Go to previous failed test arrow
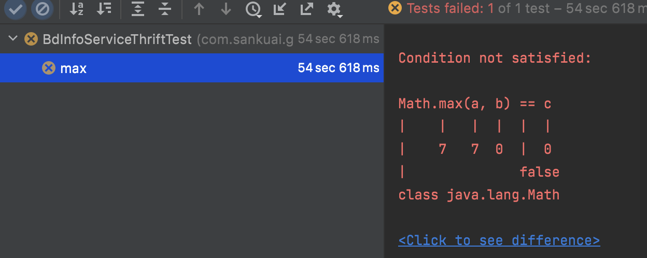The image size is (647, 258). 199,9
